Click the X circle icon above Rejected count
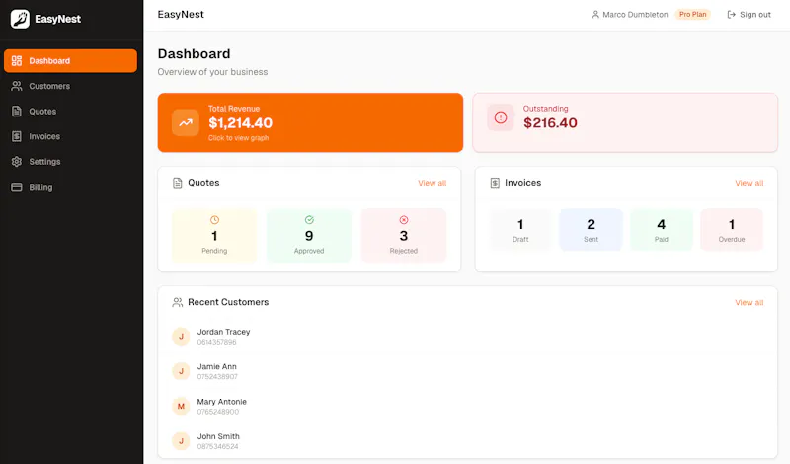 coord(404,220)
